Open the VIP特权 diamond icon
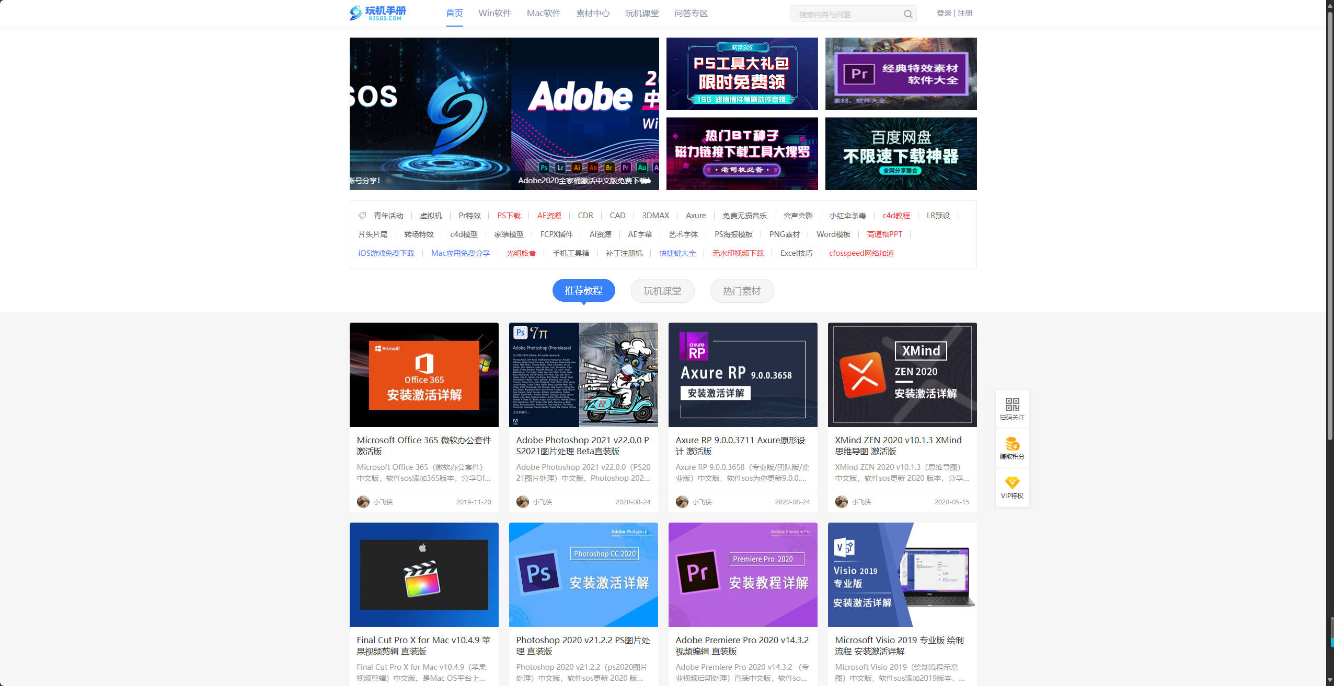The height and width of the screenshot is (686, 1334). tap(1012, 483)
